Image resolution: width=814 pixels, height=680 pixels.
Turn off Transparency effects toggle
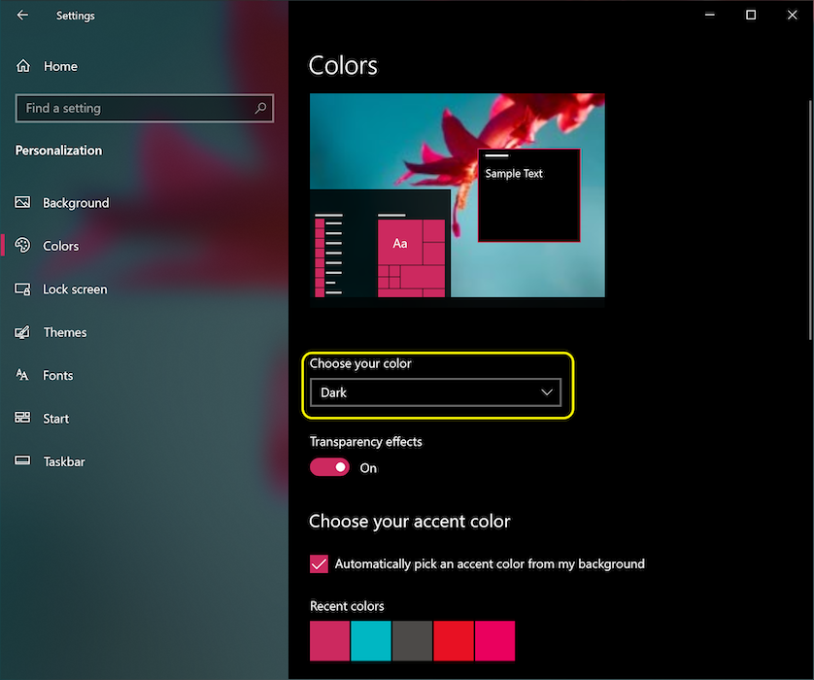tap(329, 467)
